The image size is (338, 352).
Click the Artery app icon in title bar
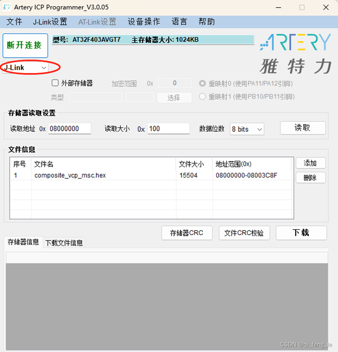point(7,7)
